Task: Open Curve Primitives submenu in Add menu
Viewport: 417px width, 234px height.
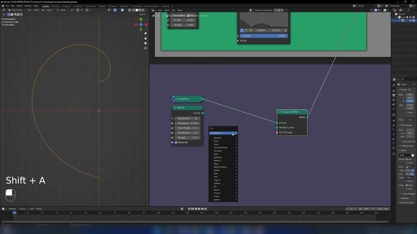Action: [223, 148]
